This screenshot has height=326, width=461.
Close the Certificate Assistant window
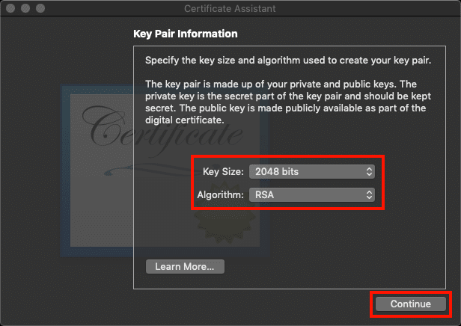click(x=10, y=8)
